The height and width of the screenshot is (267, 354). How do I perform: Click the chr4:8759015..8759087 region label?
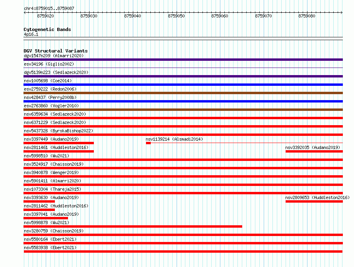coord(49,8)
